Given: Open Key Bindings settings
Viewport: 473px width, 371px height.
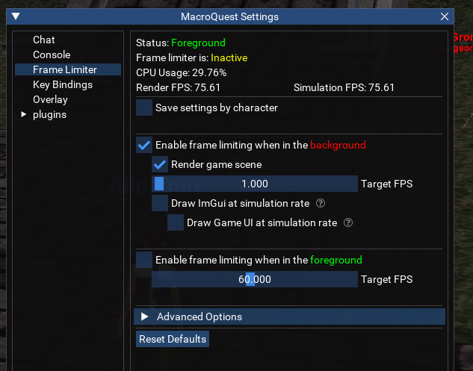Looking at the screenshot, I should click(63, 84).
